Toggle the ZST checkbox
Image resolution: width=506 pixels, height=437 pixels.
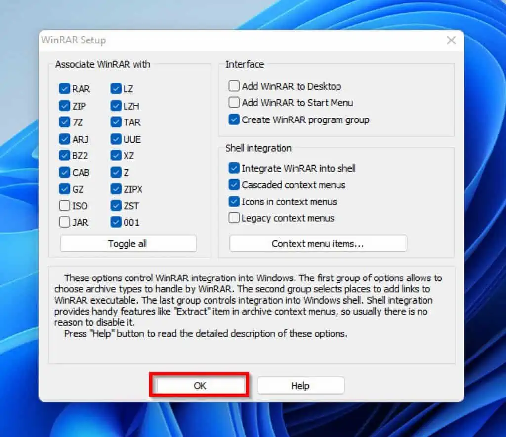116,206
